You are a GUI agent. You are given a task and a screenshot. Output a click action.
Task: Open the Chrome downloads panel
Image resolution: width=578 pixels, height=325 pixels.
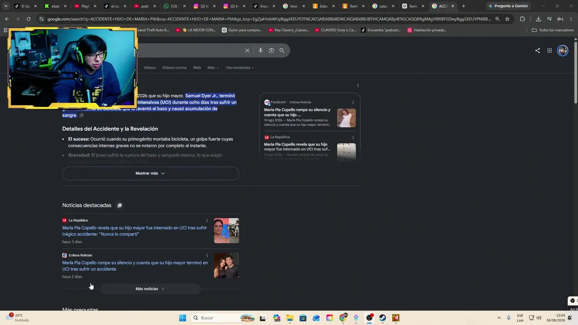pyautogui.click(x=538, y=19)
